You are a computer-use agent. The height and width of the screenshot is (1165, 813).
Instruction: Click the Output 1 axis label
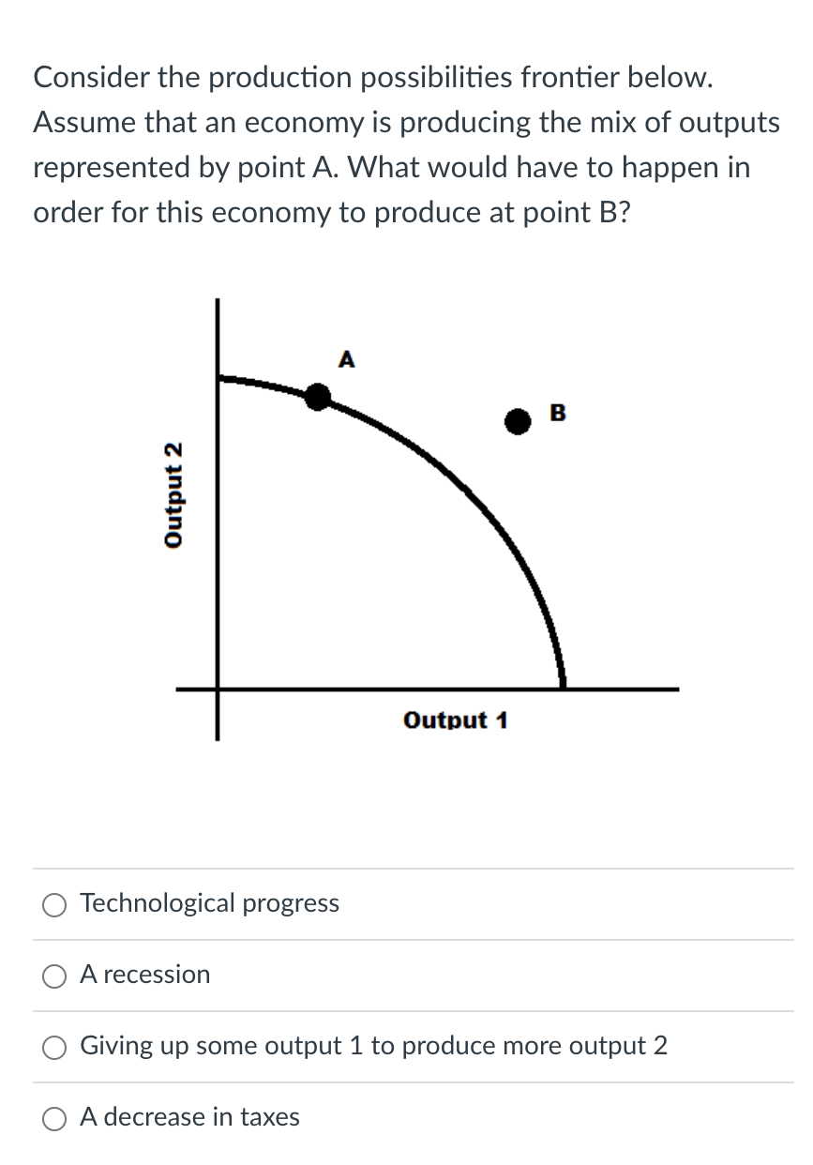coord(457,720)
